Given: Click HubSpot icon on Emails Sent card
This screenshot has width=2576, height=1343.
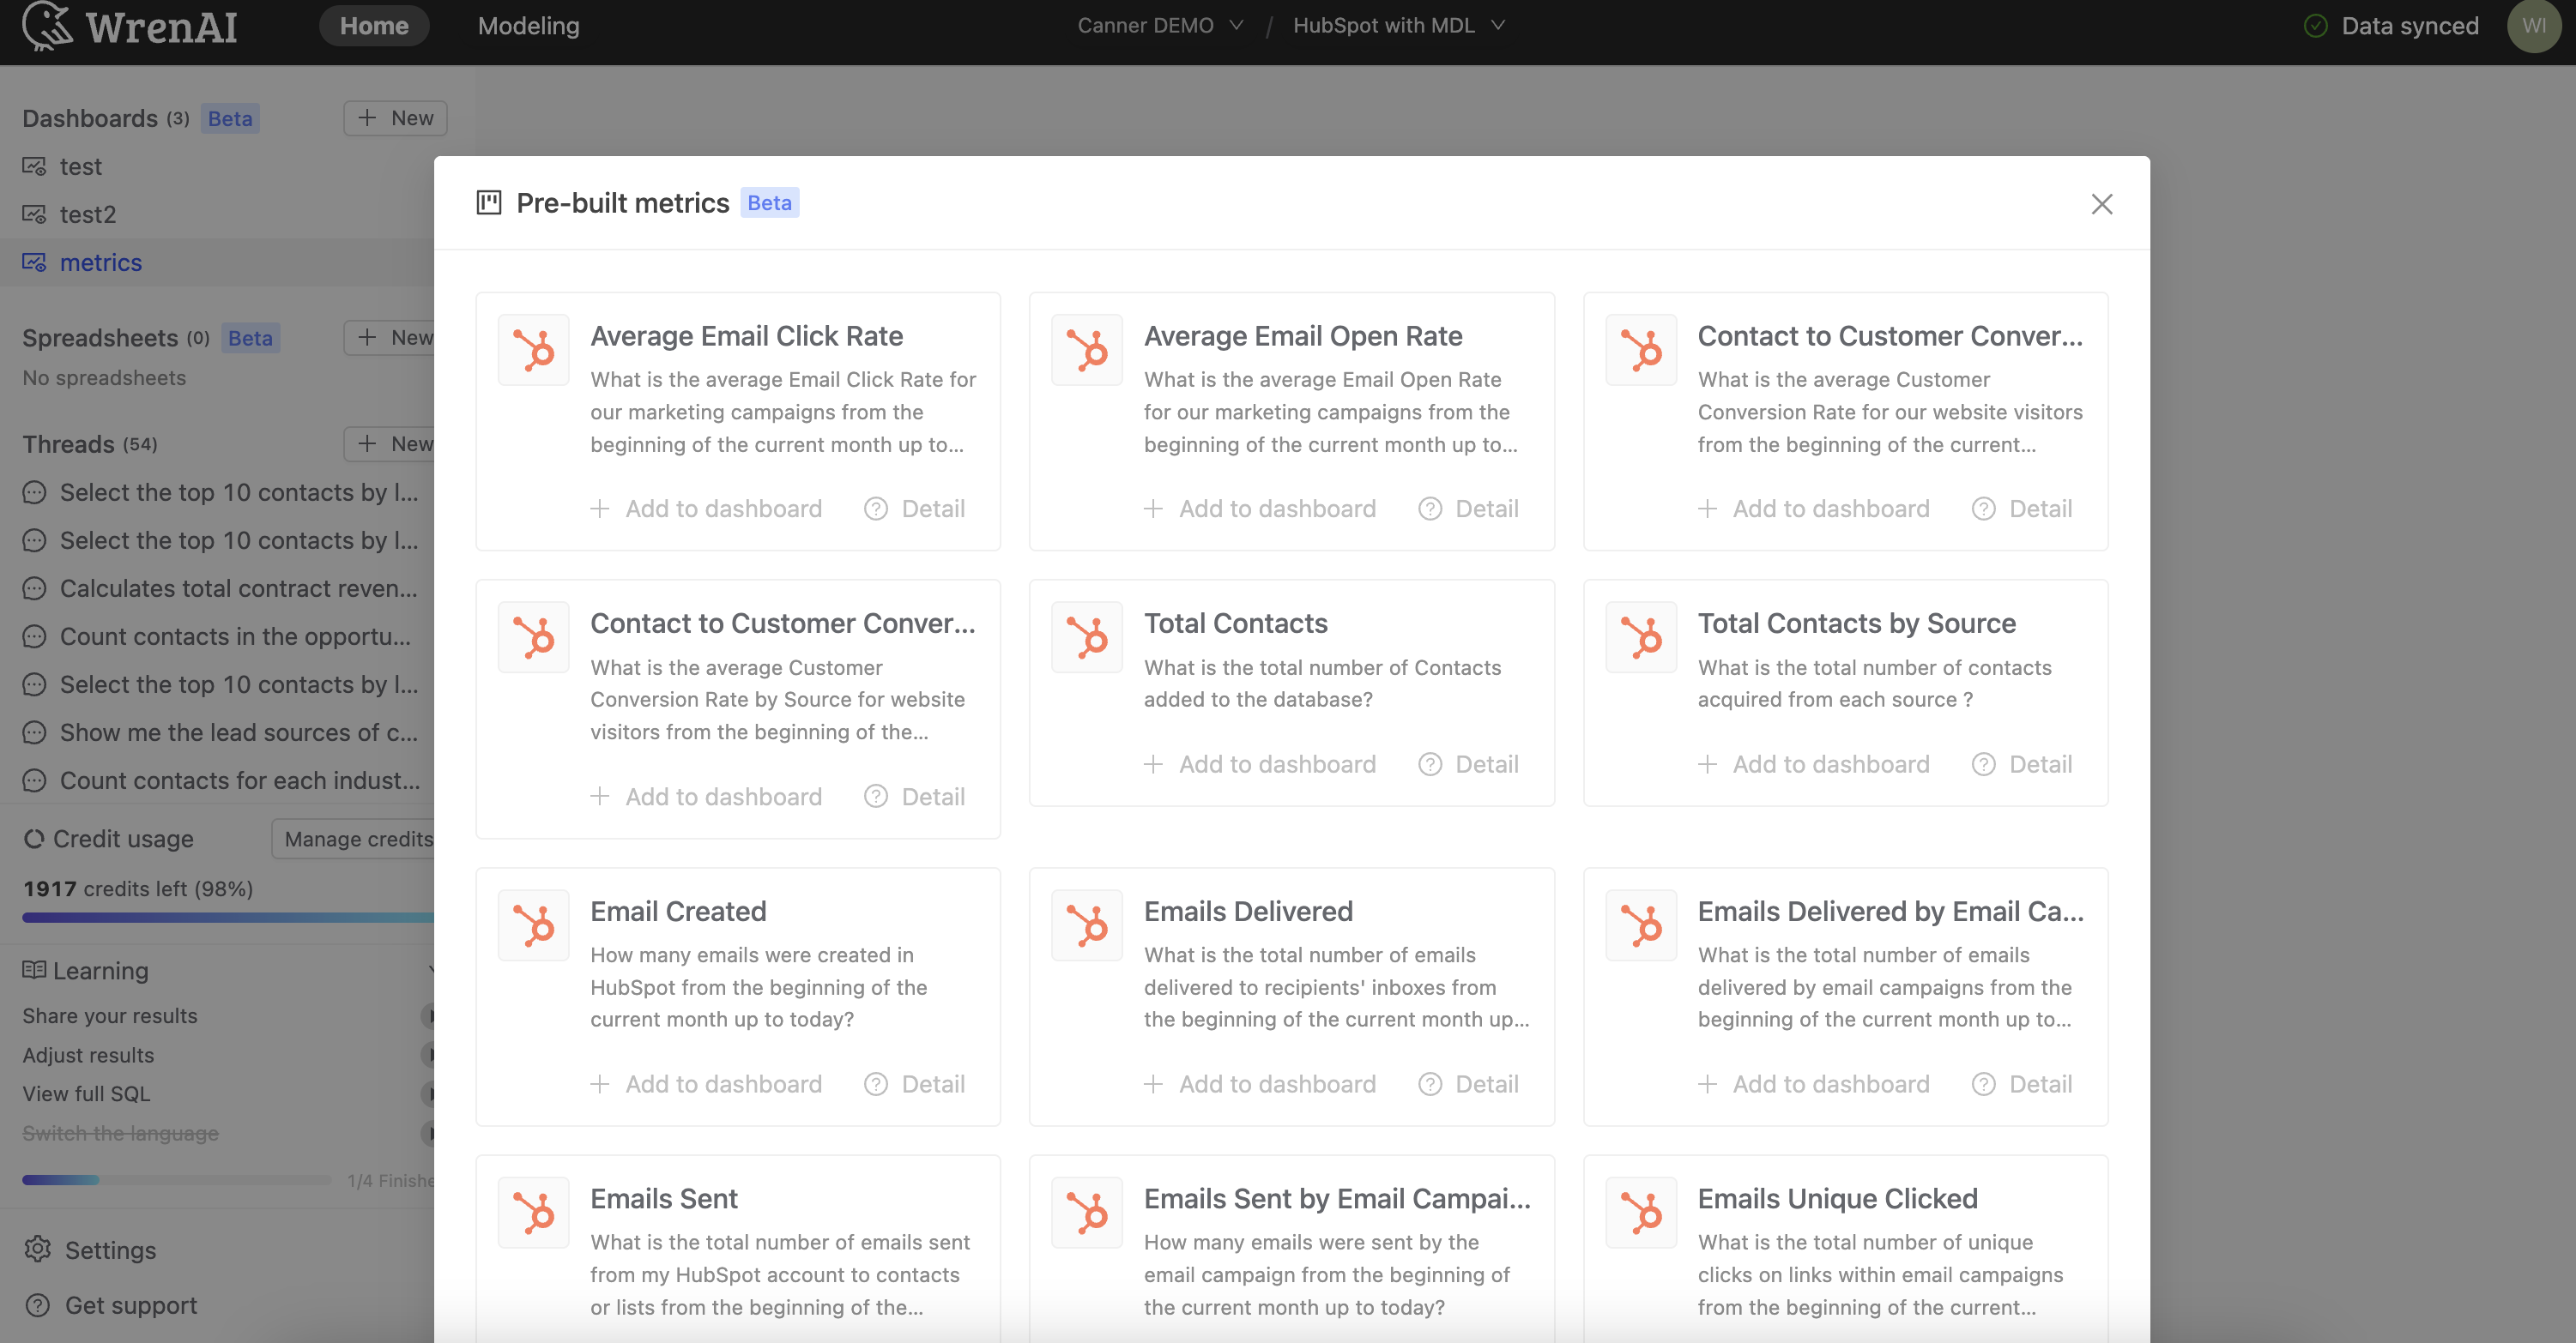Looking at the screenshot, I should (533, 1212).
